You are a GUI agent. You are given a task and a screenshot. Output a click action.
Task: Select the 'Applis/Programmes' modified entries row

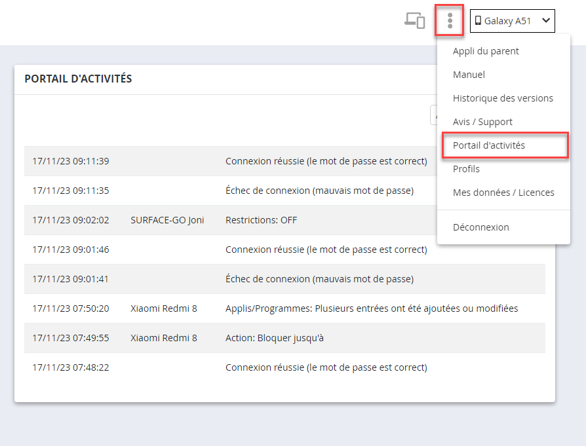tap(371, 308)
